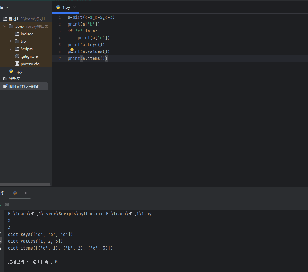Select the Include folder in tree
308x272 pixels.
[x=27, y=34]
